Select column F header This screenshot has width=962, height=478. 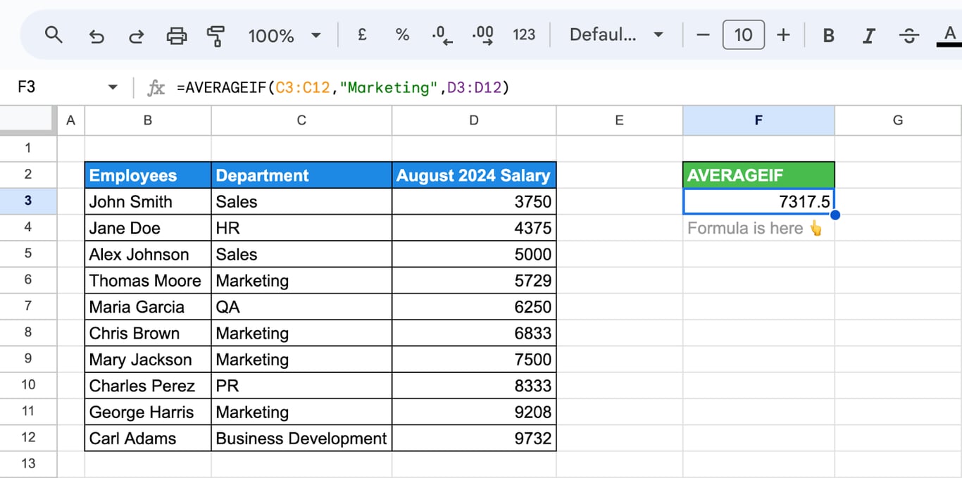coord(758,120)
